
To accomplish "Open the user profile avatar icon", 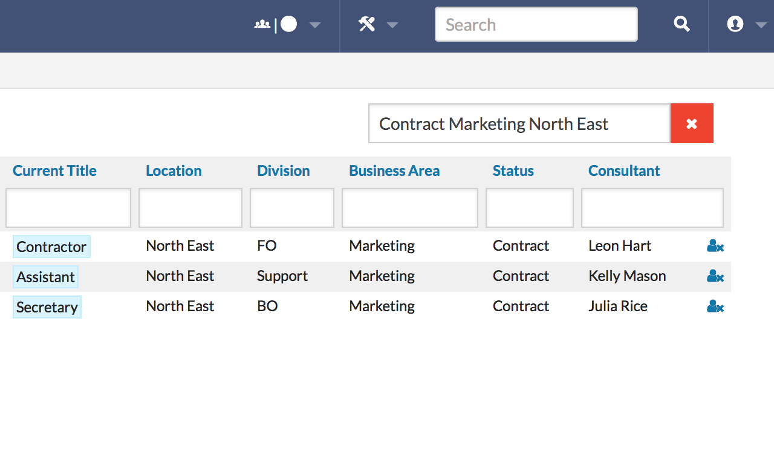I will pyautogui.click(x=735, y=24).
